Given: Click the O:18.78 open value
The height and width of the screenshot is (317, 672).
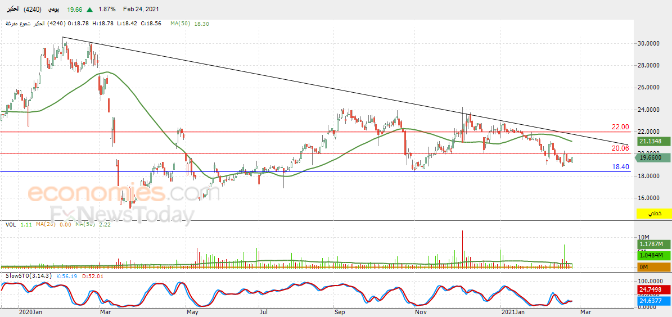Looking at the screenshot, I should click(78, 24).
